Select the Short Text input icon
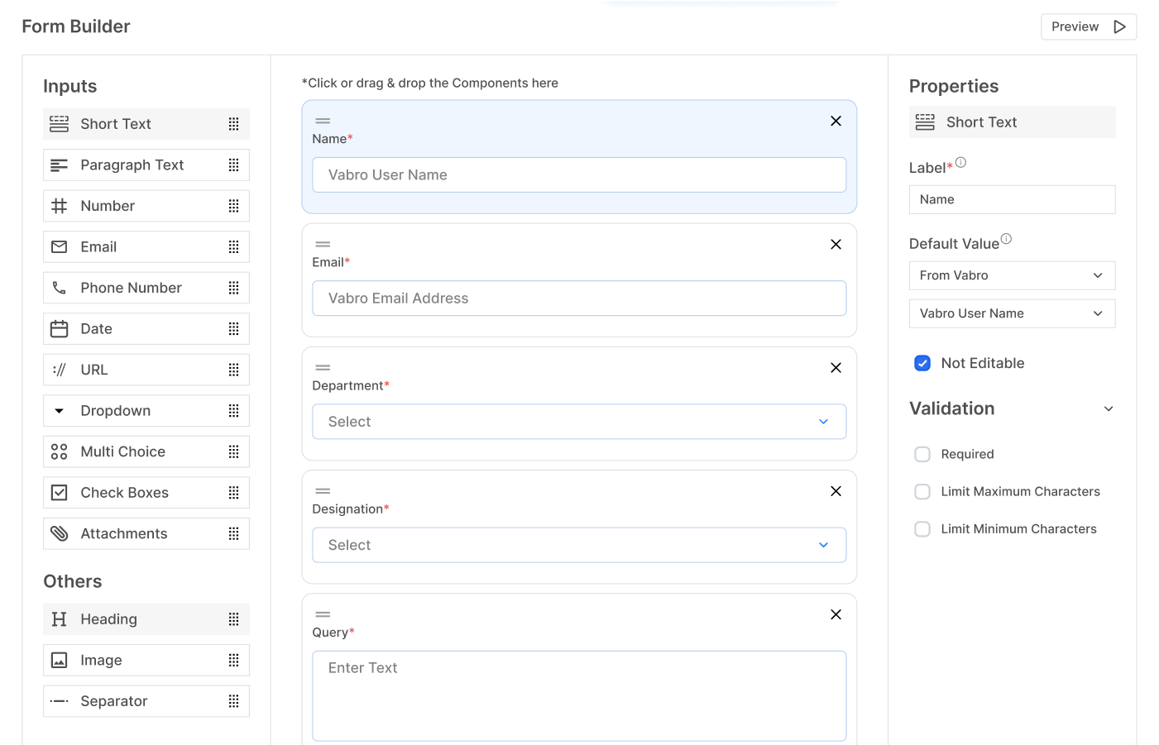The width and height of the screenshot is (1159, 745). (59, 123)
